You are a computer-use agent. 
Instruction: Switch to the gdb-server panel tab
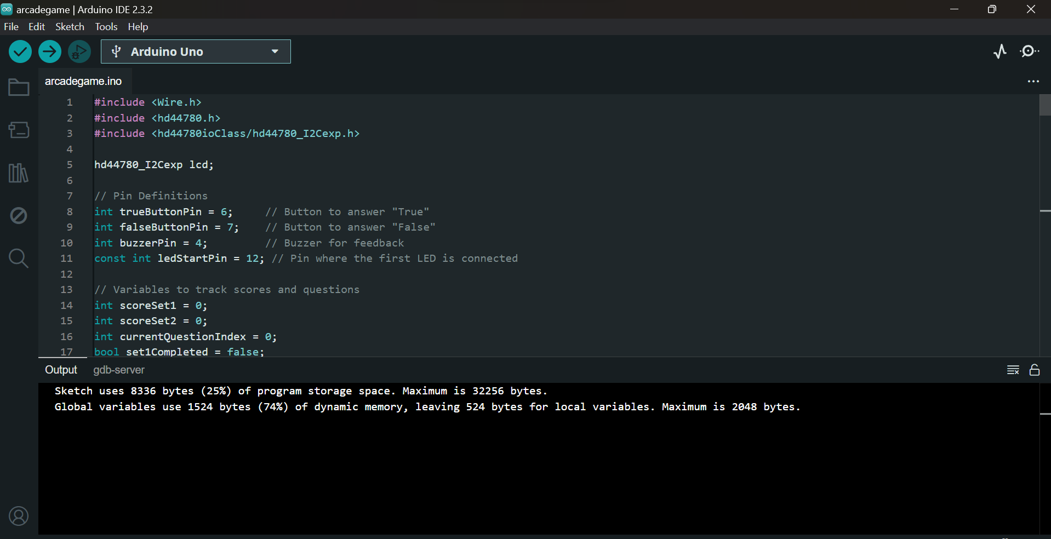(x=119, y=370)
